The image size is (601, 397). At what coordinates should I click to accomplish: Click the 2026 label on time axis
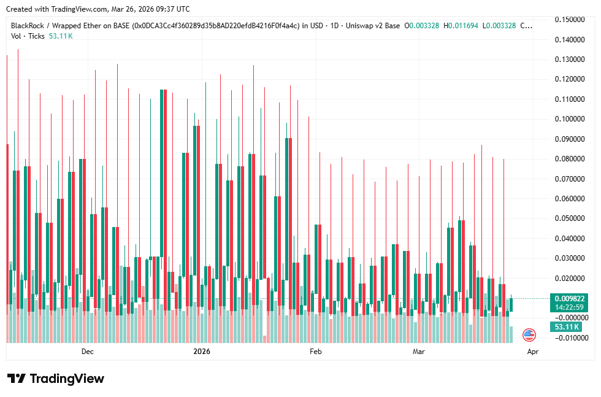[x=202, y=352]
